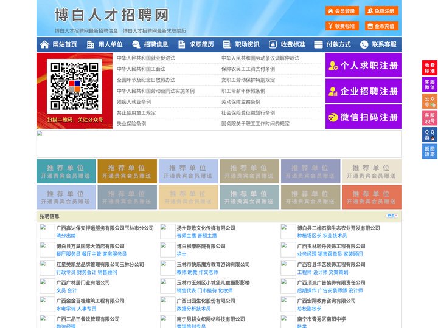Open 护士 job link
The image size is (438, 328).
click(x=181, y=254)
